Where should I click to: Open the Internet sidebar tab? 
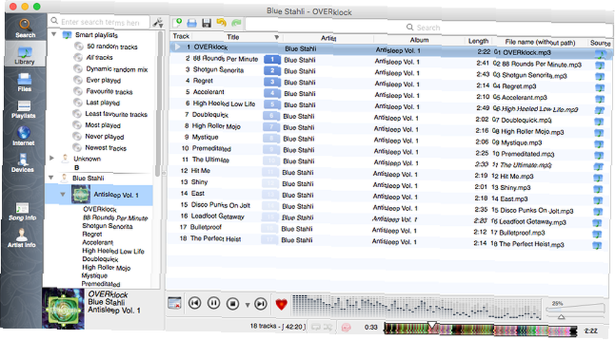tap(23, 136)
